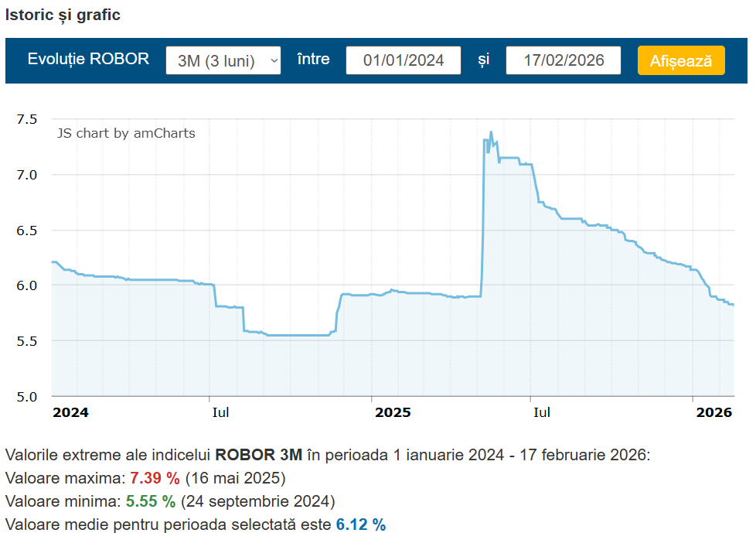
Task: Open the ROBOR period dropdown showing 3M
Action: (x=216, y=60)
